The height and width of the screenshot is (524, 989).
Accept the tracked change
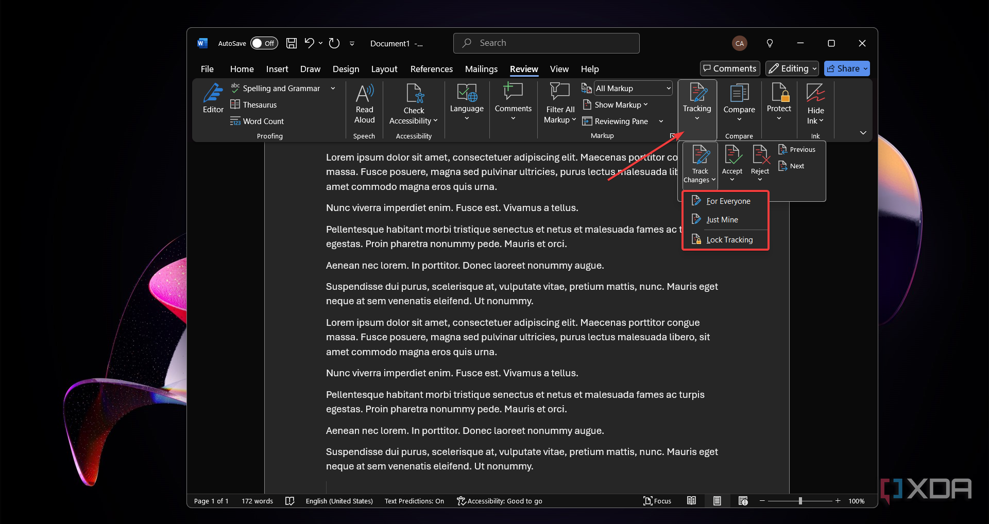tap(732, 163)
